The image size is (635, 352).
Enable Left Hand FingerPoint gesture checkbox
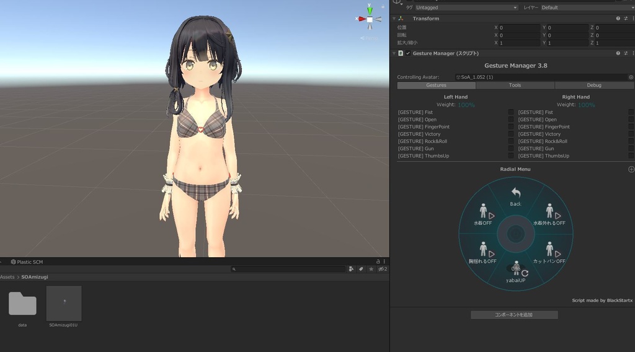(511, 126)
